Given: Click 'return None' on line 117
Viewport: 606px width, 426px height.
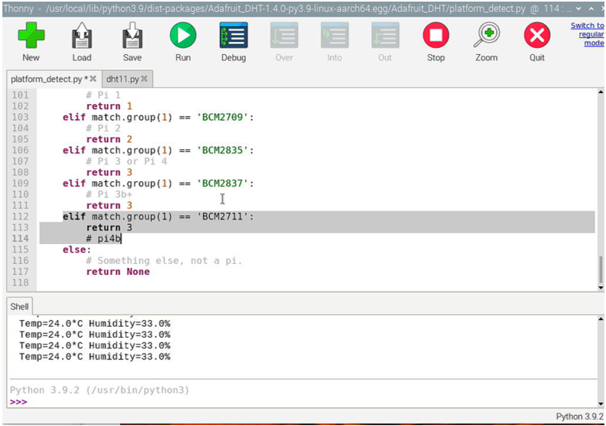Looking at the screenshot, I should 118,272.
